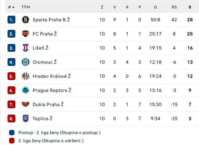Click the blue rank 1 badge
Screen dimensions: 199x145
tap(11, 20)
